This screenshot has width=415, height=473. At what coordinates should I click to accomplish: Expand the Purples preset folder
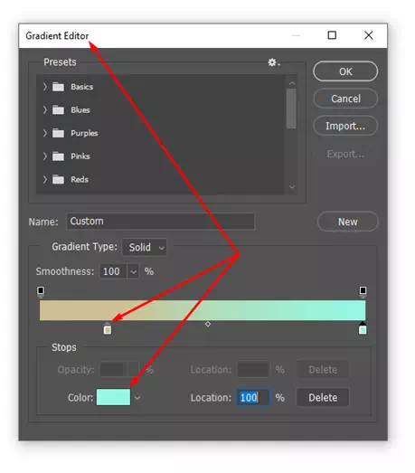point(45,133)
